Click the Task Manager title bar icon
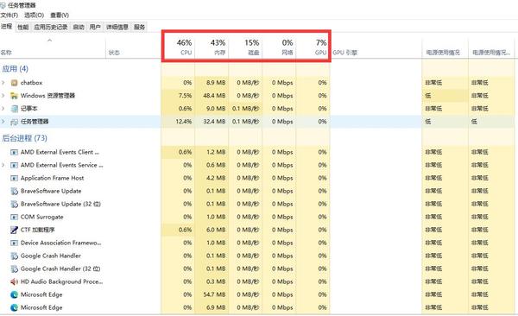The width and height of the screenshot is (518, 316). point(3,5)
